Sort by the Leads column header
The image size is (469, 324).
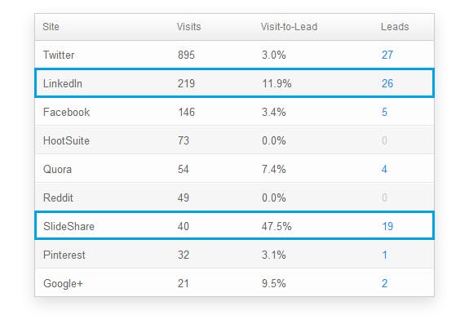pyautogui.click(x=395, y=27)
